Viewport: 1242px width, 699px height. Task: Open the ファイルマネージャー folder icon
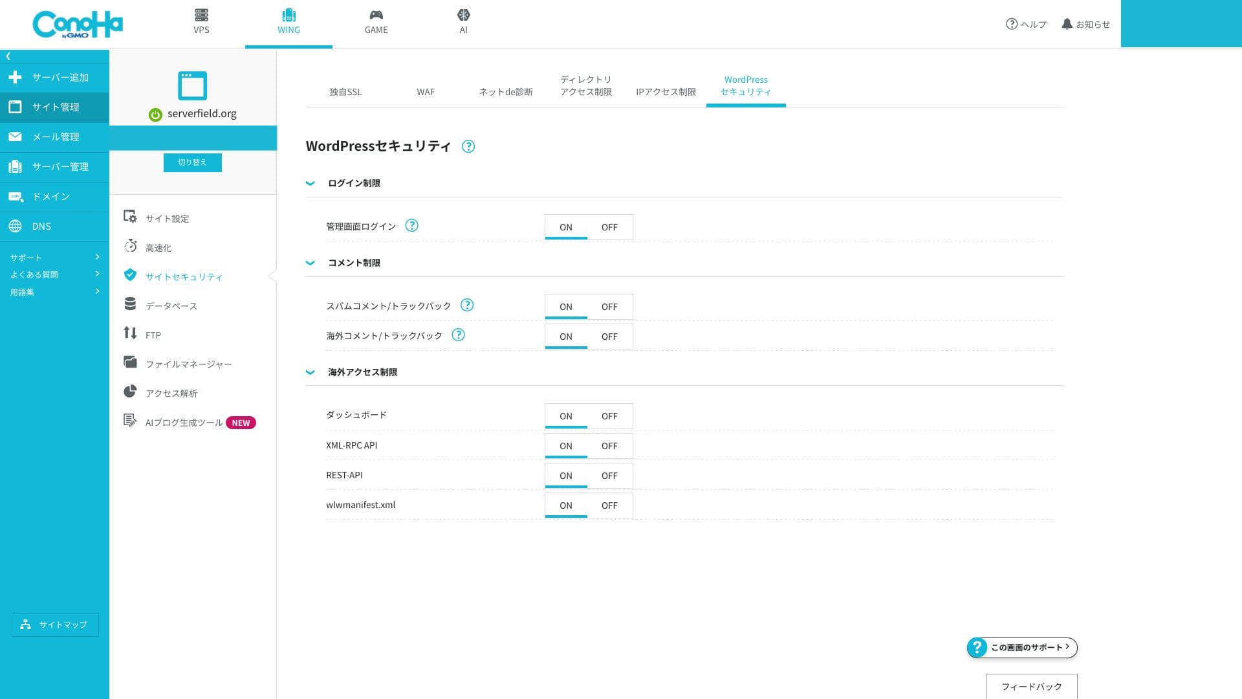click(130, 362)
